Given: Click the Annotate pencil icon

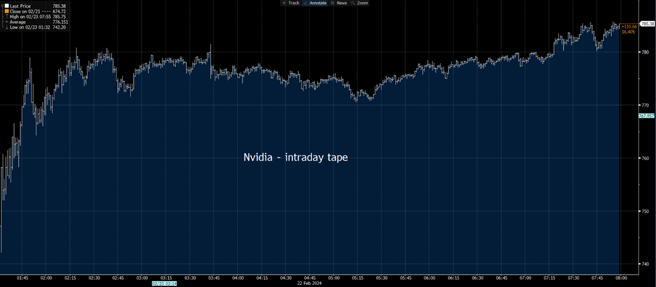Looking at the screenshot, I should pyautogui.click(x=305, y=3).
